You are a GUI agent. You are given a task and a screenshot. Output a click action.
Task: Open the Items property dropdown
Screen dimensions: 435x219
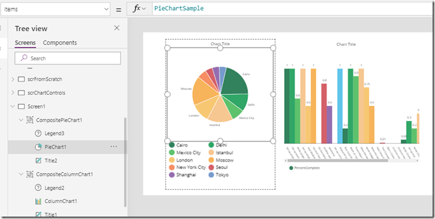point(55,9)
